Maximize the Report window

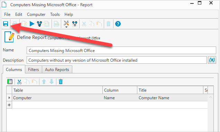[200, 3]
